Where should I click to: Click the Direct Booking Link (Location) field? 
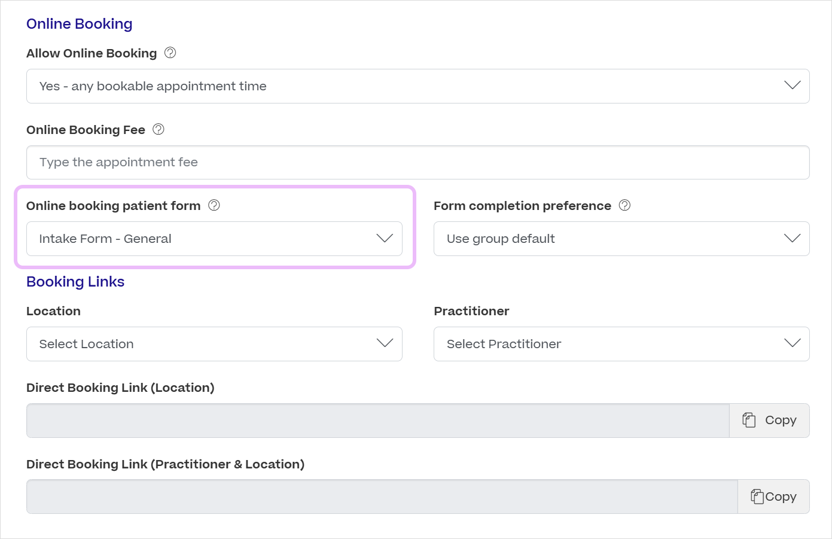pos(377,420)
